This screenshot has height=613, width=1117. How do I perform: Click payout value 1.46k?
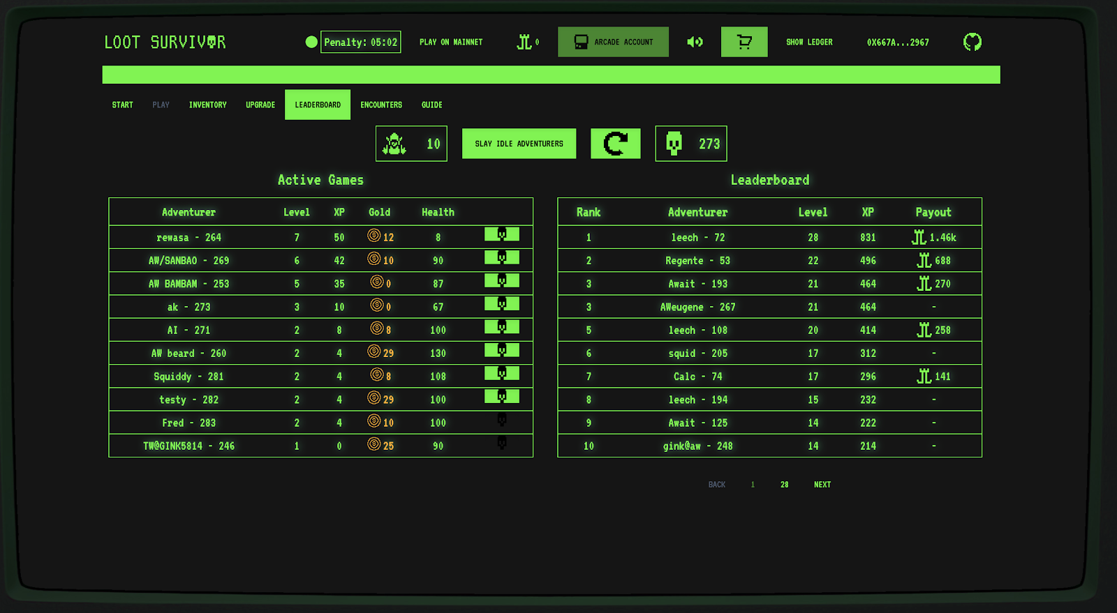coord(943,237)
